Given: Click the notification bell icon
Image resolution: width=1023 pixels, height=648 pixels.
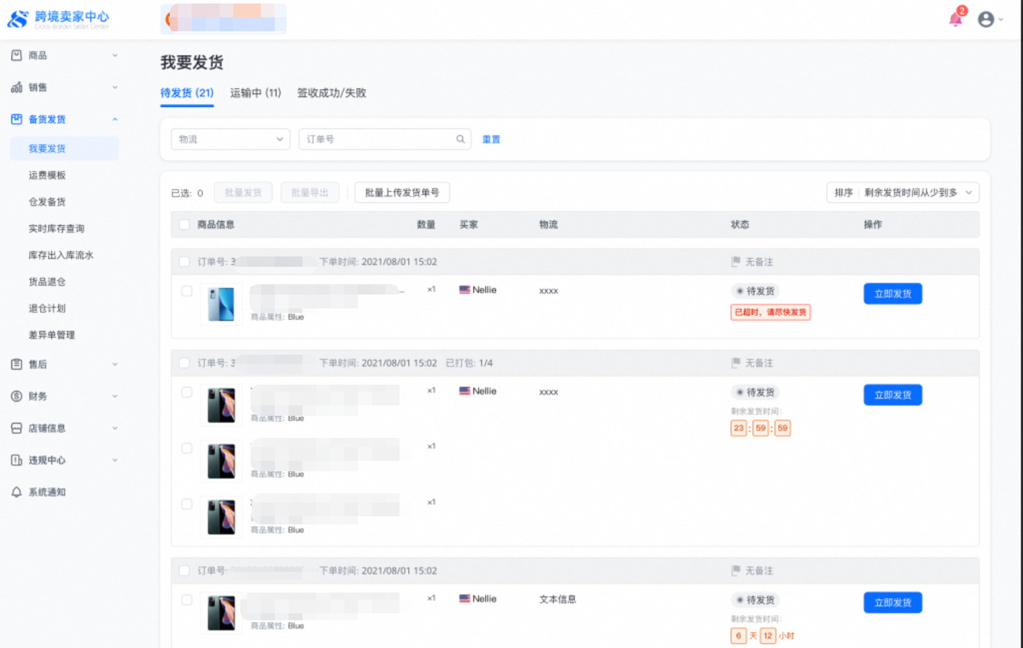Looking at the screenshot, I should point(955,20).
